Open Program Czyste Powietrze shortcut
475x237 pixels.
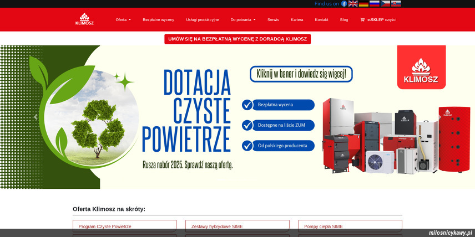124,226
